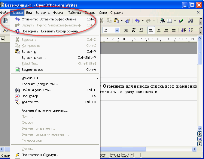Click the Next Page double-arrow button
Screen dimensions: 204x159
click(x=199, y=144)
